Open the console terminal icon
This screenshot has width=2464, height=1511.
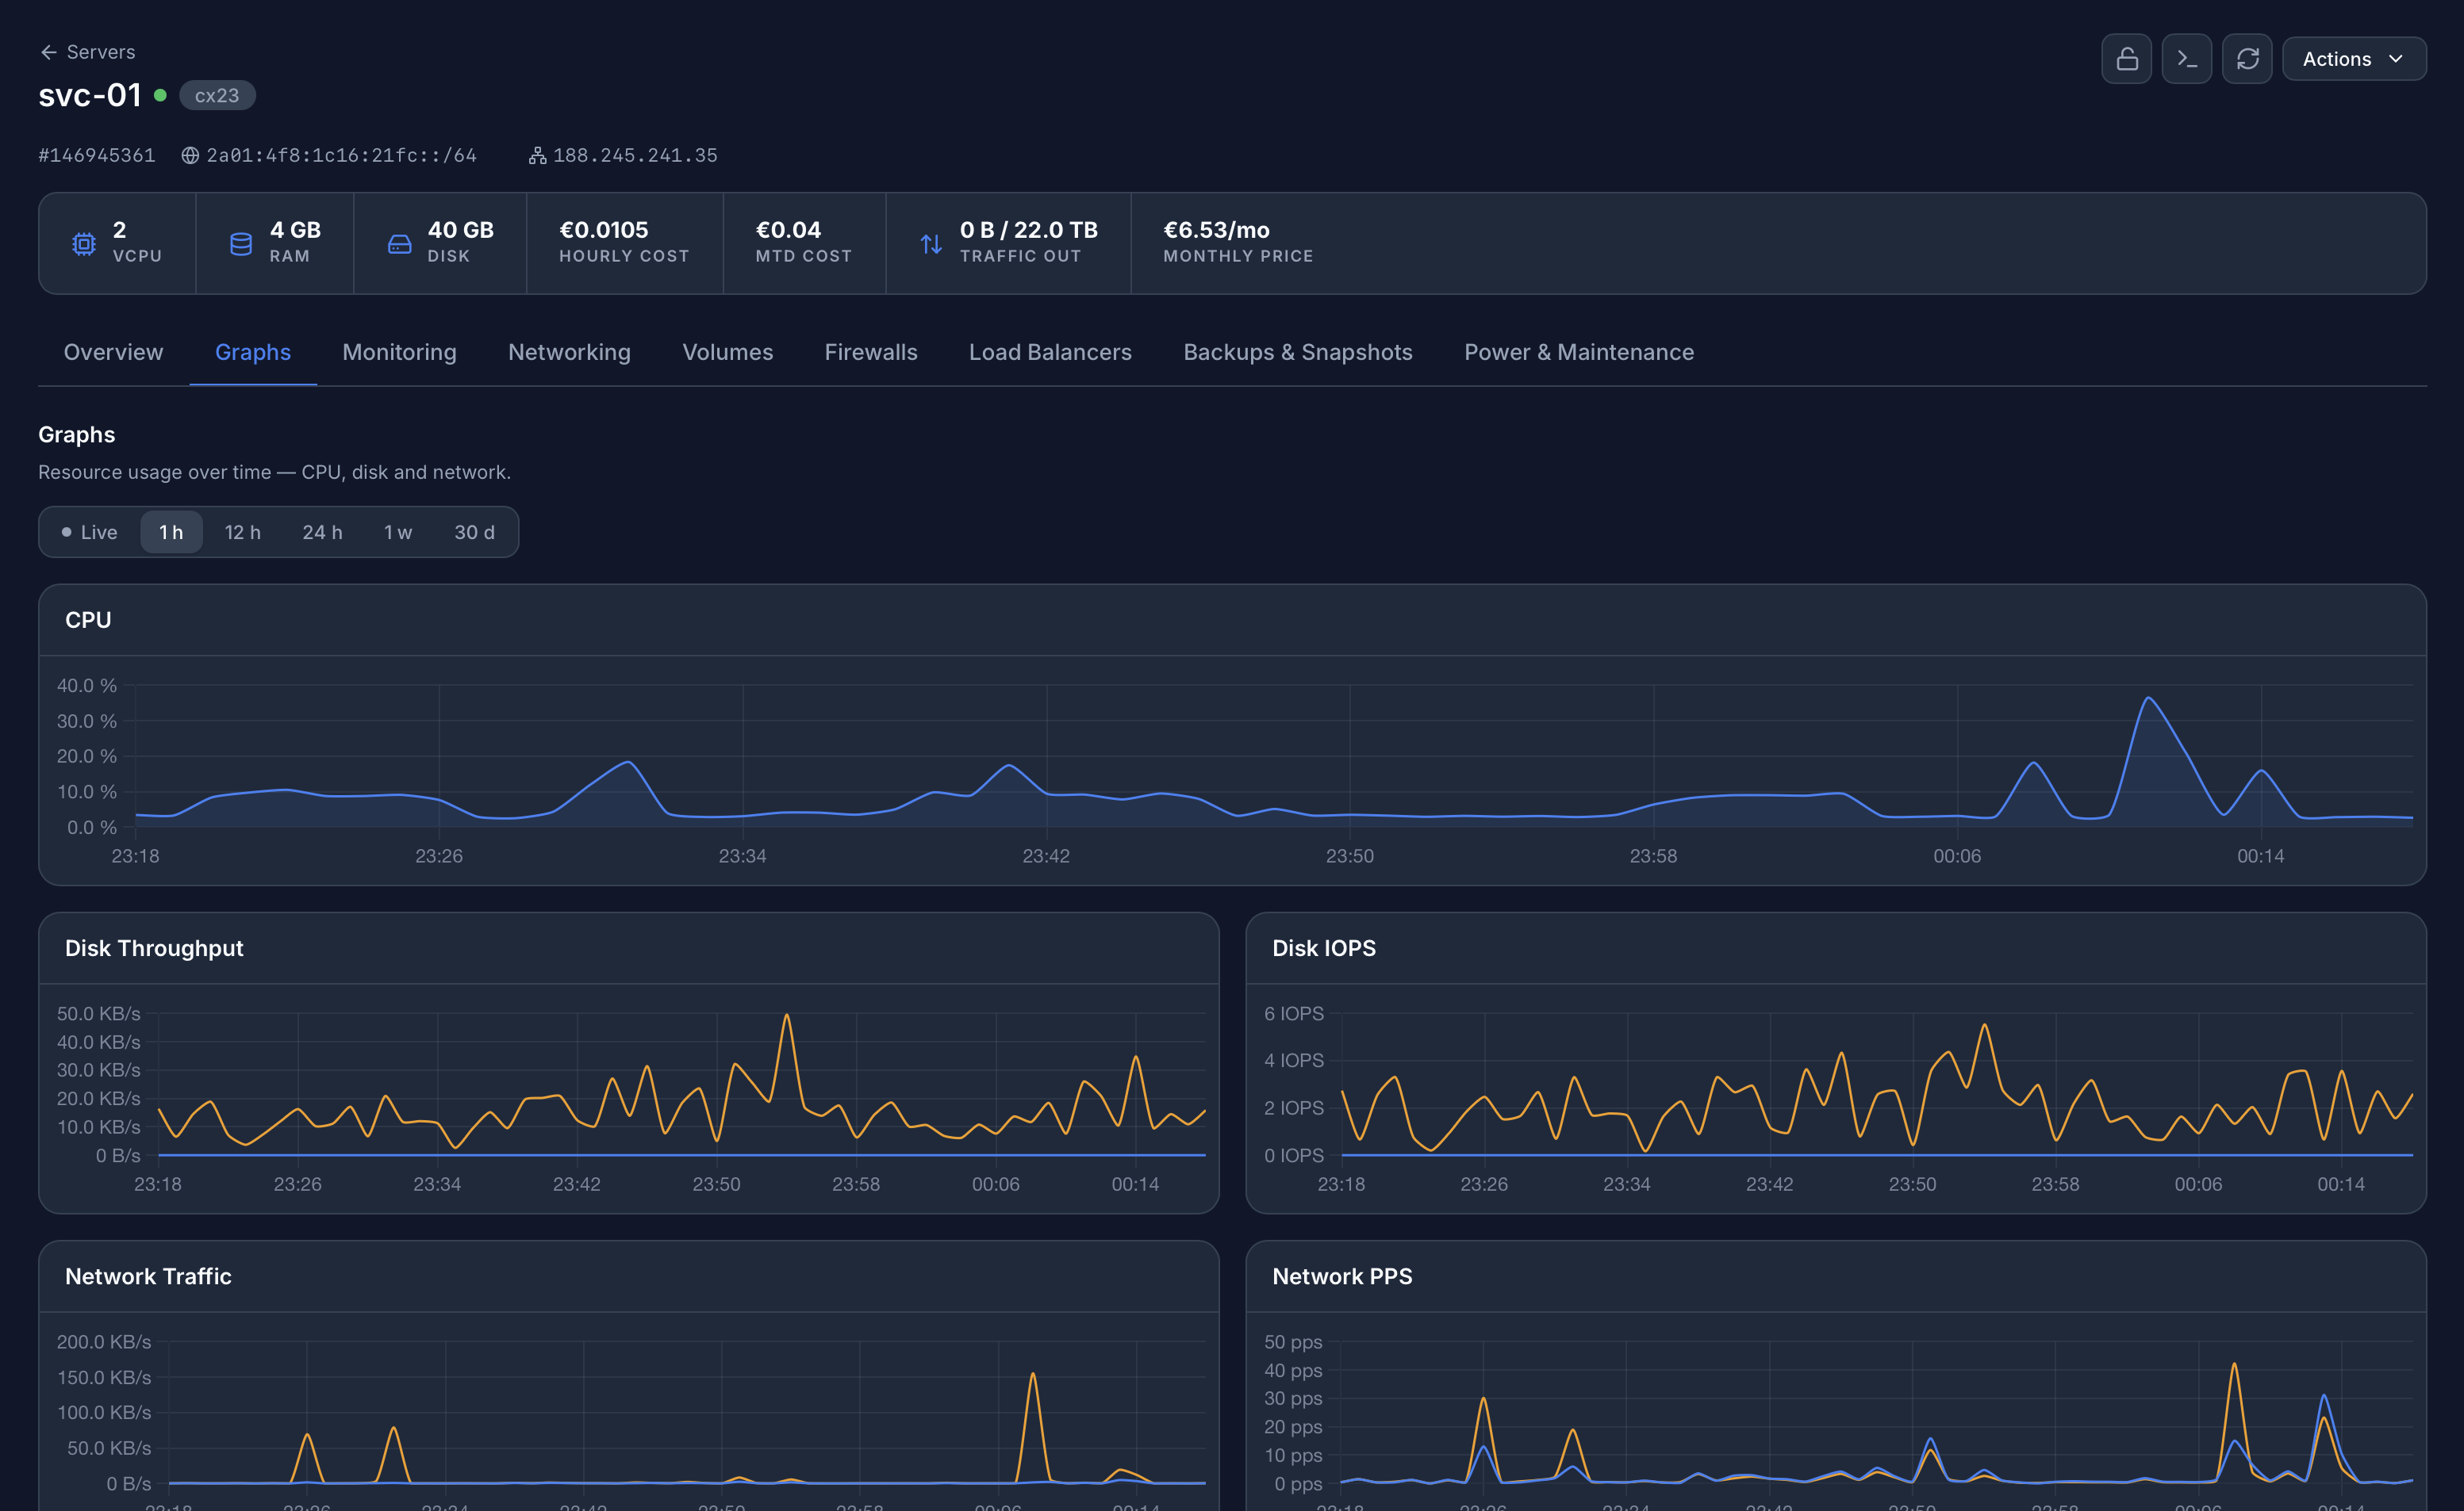click(x=2186, y=59)
